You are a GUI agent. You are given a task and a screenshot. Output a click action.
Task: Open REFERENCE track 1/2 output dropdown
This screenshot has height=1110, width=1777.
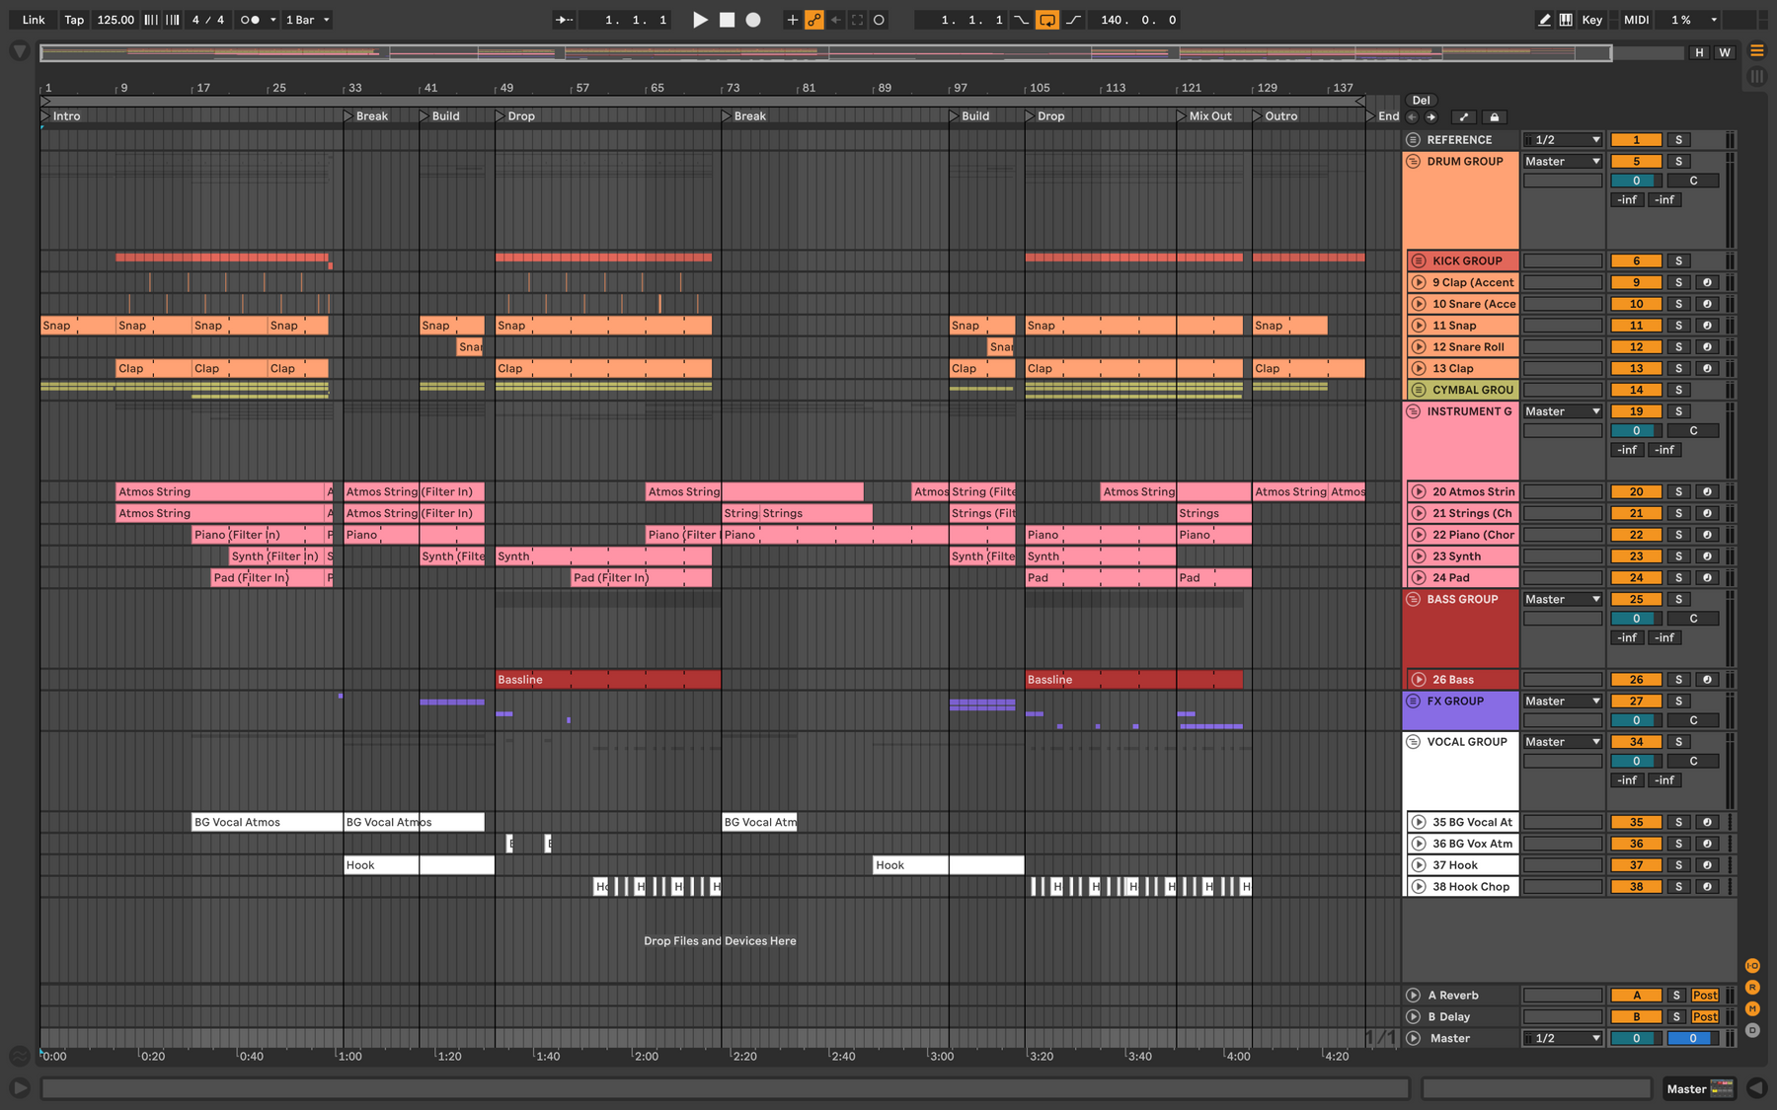tap(1563, 140)
